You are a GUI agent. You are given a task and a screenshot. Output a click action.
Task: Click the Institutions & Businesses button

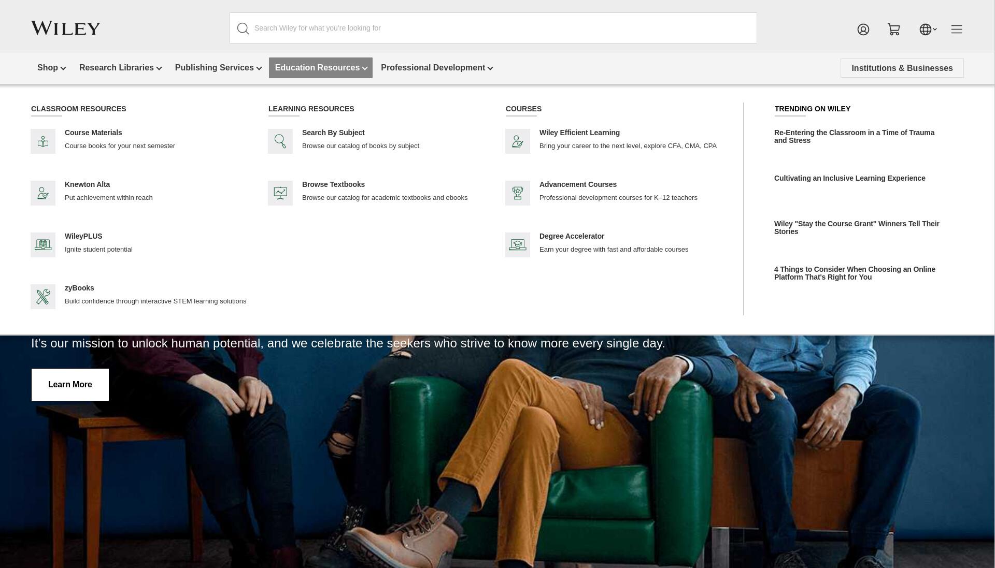[902, 68]
